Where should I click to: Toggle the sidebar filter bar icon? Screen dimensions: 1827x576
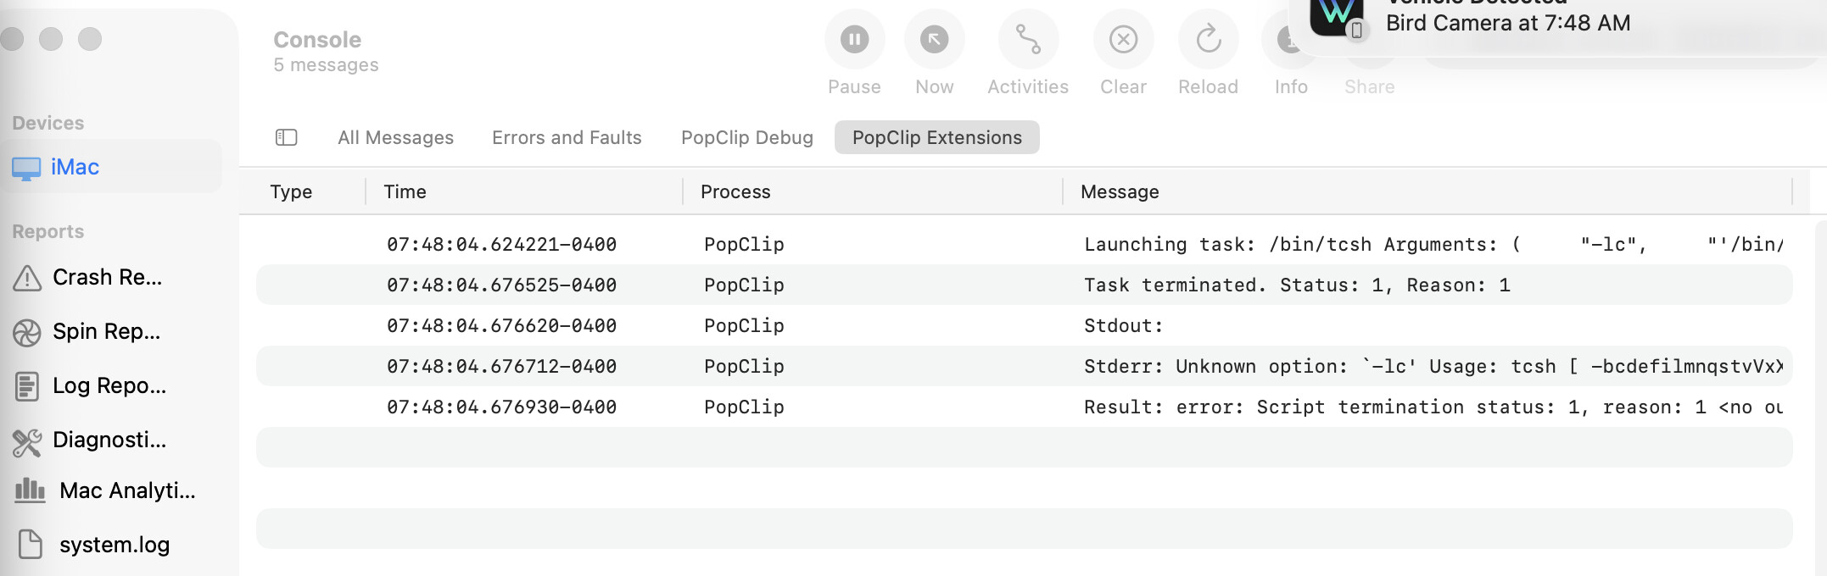(x=287, y=137)
